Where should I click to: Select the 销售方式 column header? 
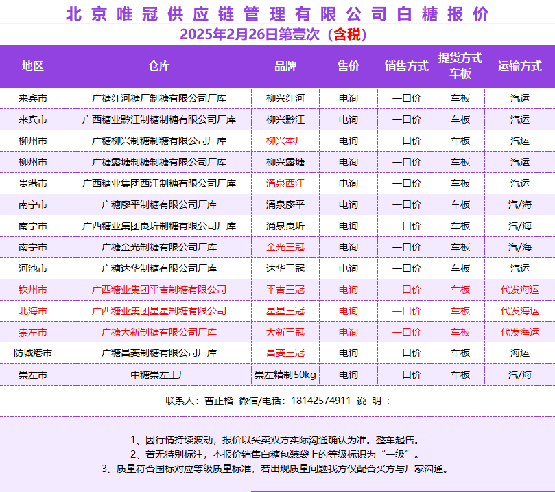point(406,66)
